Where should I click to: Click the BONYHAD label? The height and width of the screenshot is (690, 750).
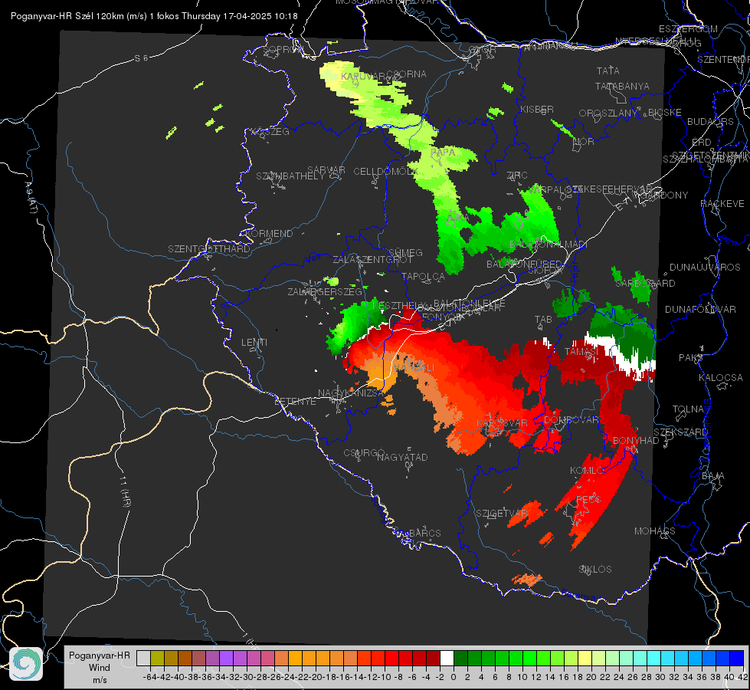[636, 441]
